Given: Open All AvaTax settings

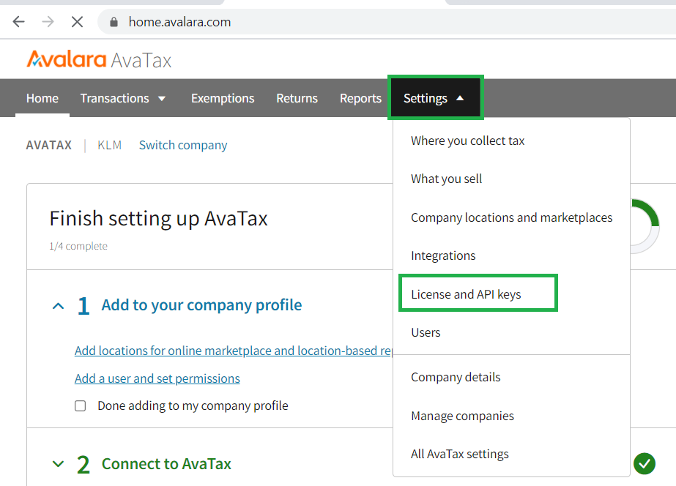Looking at the screenshot, I should pos(459,454).
